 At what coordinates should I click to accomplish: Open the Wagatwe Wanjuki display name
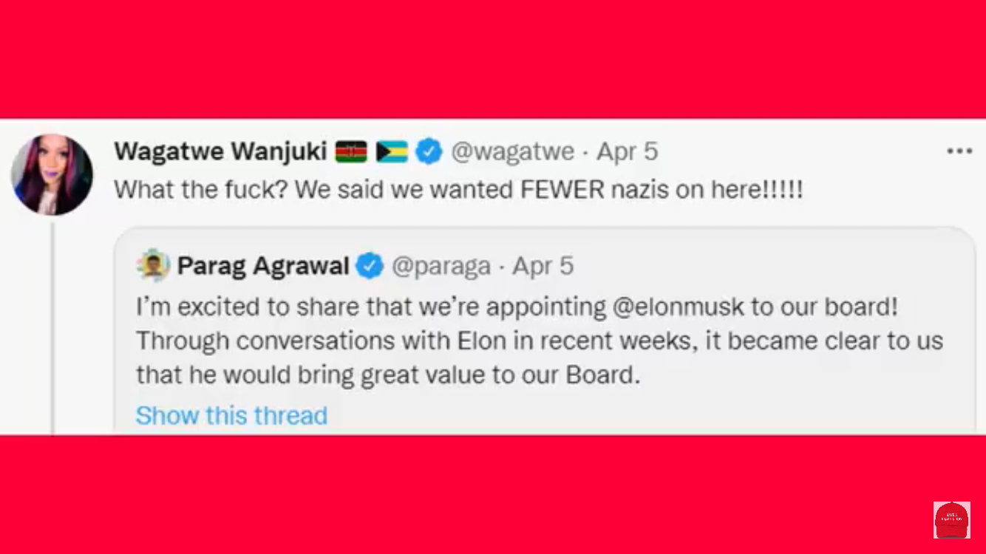pos(220,151)
